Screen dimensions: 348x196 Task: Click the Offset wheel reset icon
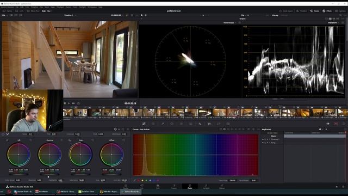[x=123, y=140]
